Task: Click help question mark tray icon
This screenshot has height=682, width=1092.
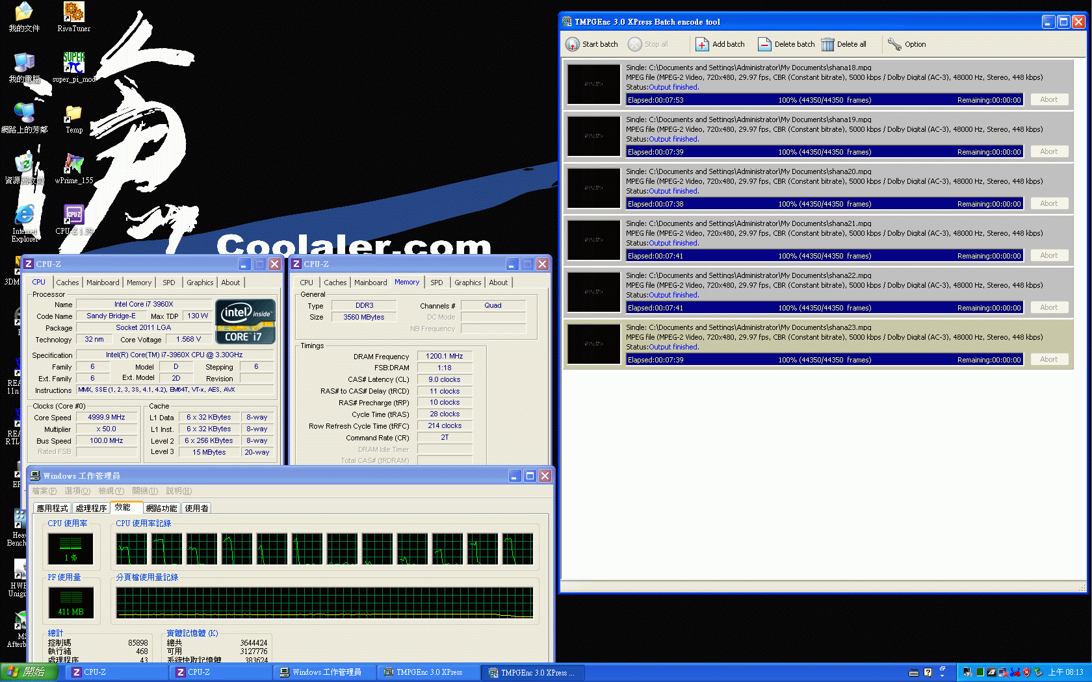Action: point(928,672)
